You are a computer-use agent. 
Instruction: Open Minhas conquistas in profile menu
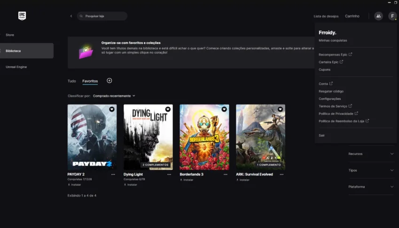click(x=333, y=40)
